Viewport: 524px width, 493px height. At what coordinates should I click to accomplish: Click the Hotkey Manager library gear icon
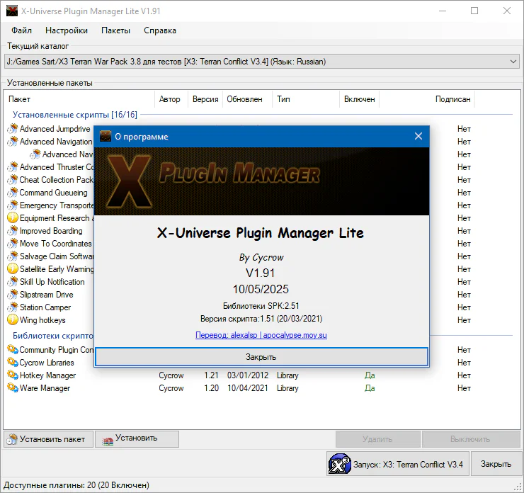coord(13,375)
